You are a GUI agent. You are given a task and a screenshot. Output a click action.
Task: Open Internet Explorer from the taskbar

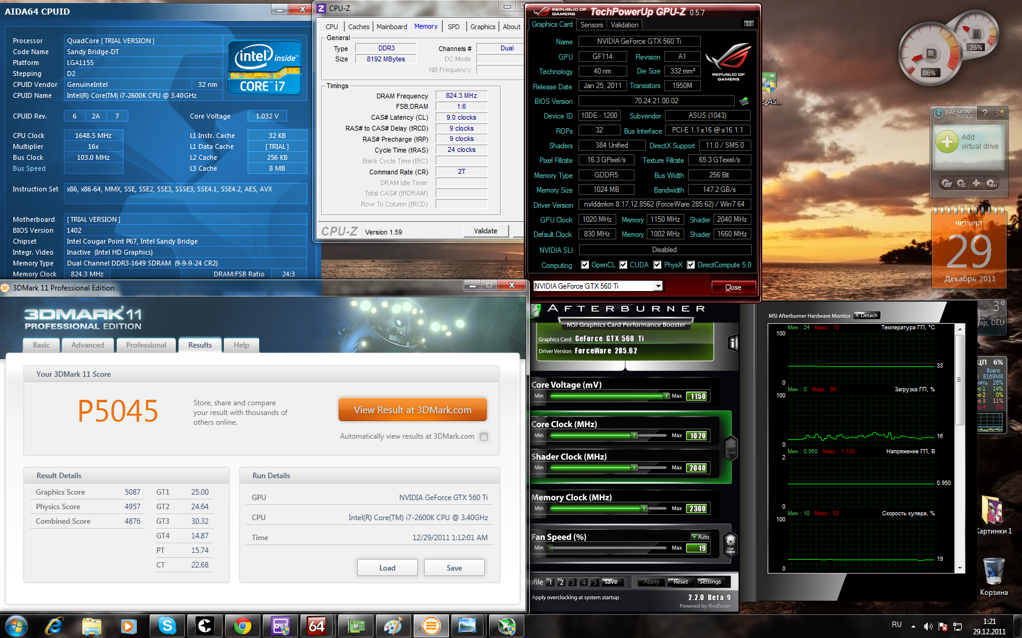pos(54,625)
